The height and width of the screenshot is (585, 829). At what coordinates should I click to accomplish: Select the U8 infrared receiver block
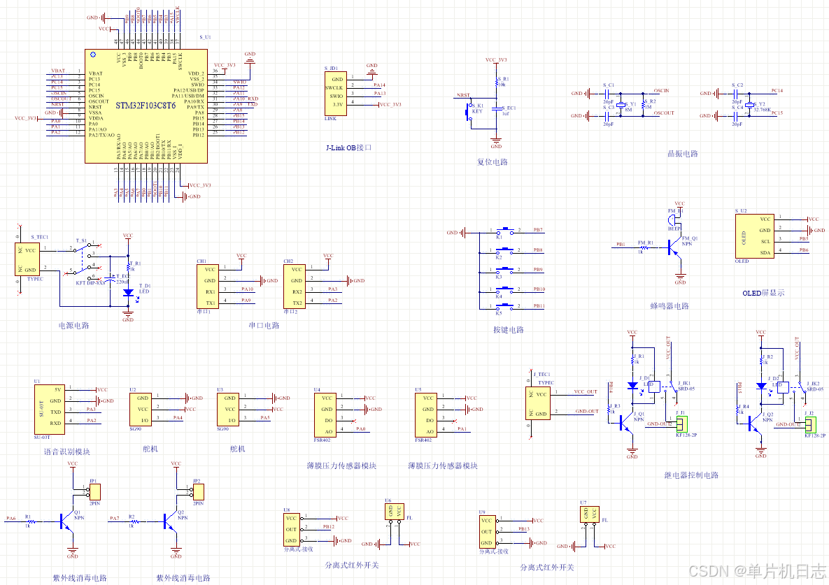tap(292, 530)
